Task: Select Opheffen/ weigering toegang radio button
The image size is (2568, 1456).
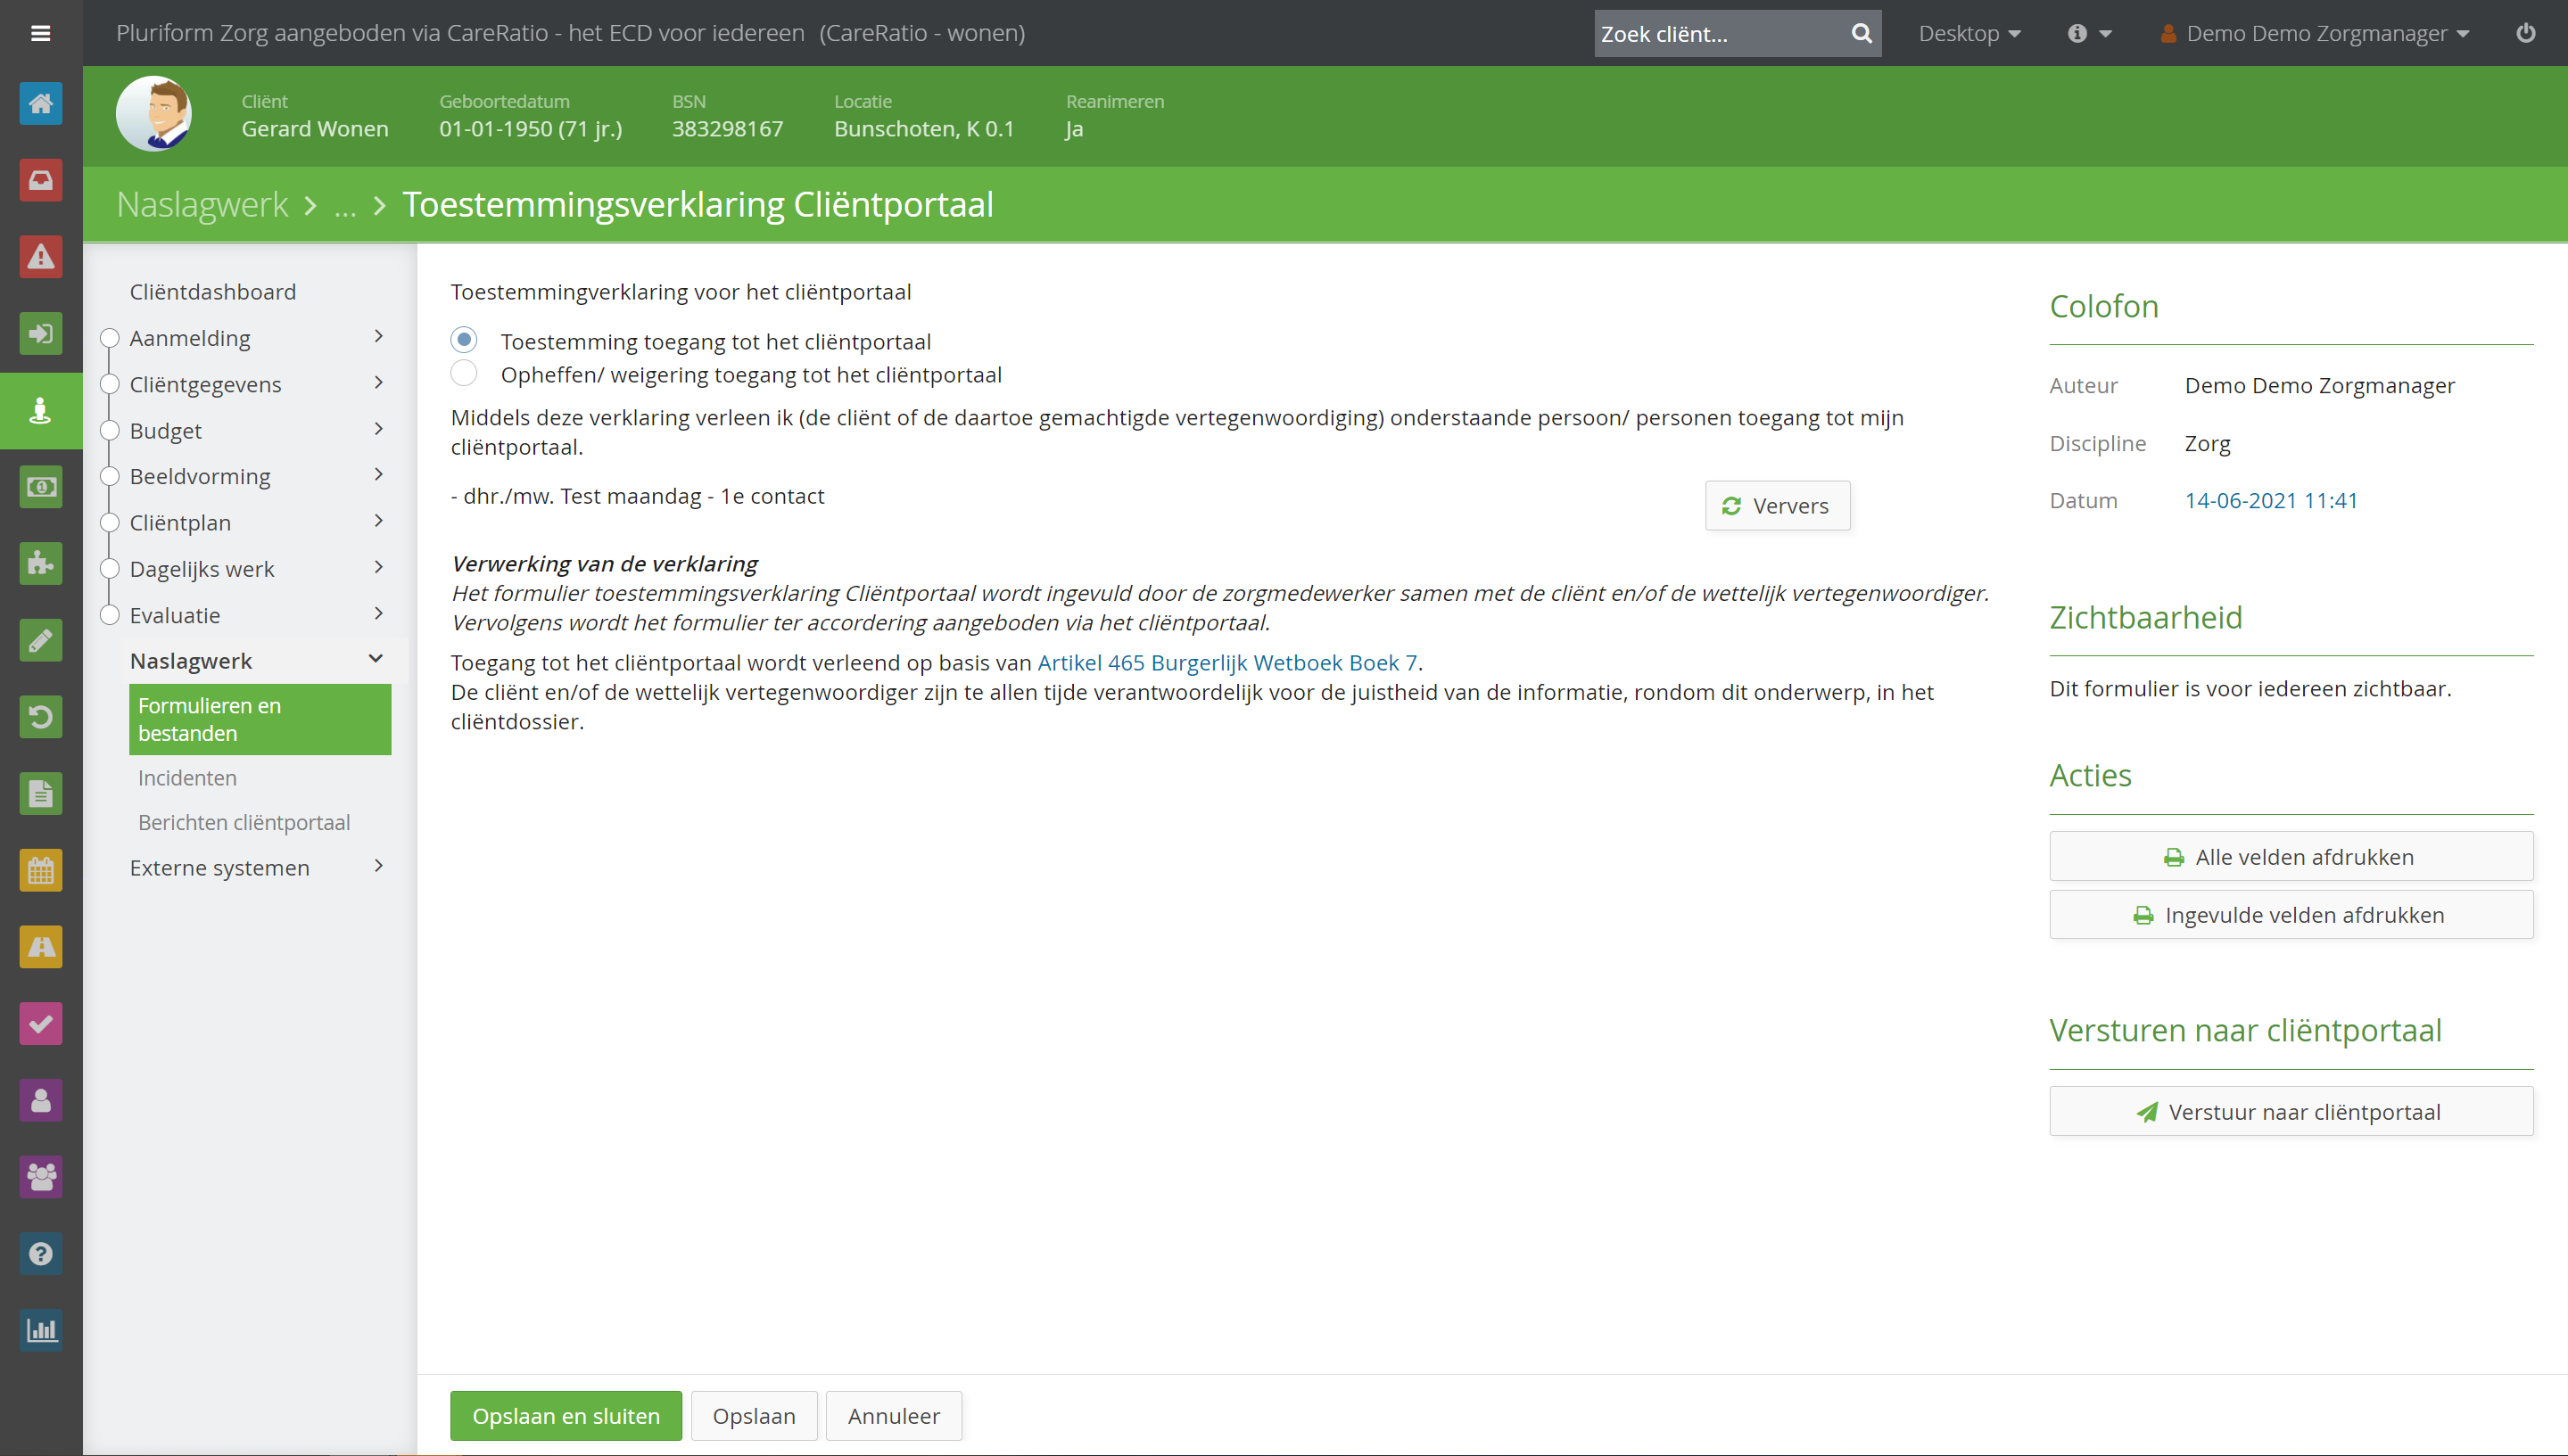Action: (x=464, y=374)
